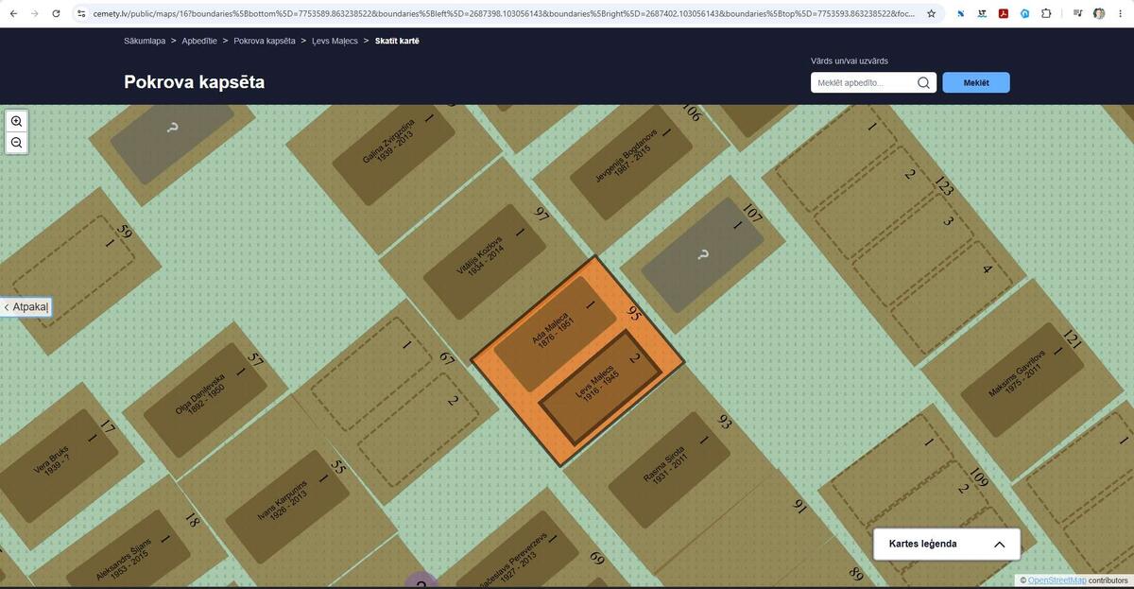Open Sākumlapa breadcrumb
1134x589 pixels.
[145, 41]
